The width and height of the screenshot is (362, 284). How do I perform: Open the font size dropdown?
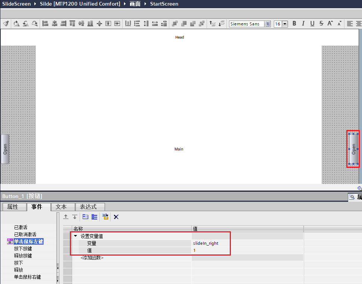[285, 24]
